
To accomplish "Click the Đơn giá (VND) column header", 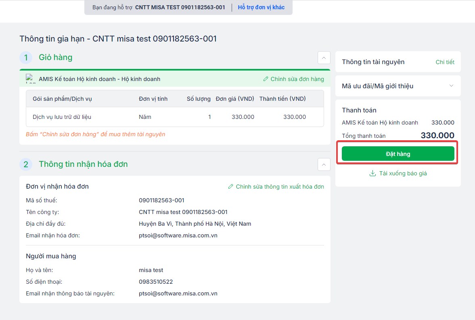I will click(235, 99).
